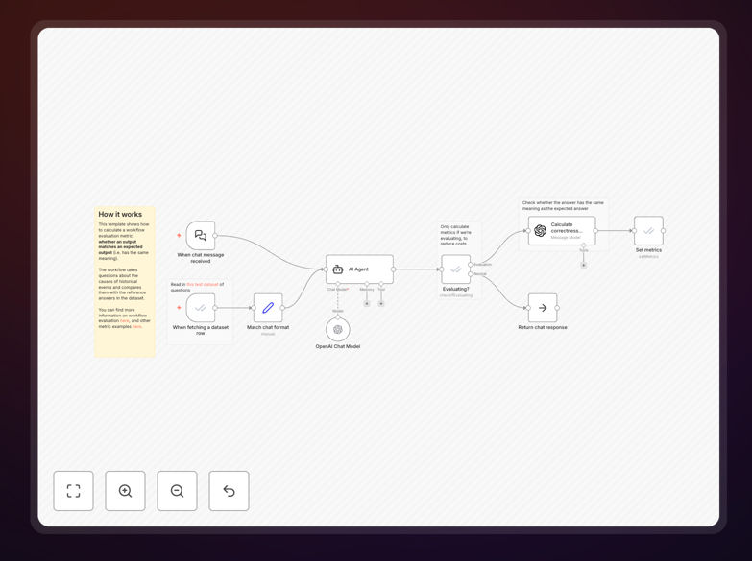Viewport: 752px width, 561px height.
Task: Add a Tool sub-node to AI Agent
Action: pyautogui.click(x=381, y=303)
